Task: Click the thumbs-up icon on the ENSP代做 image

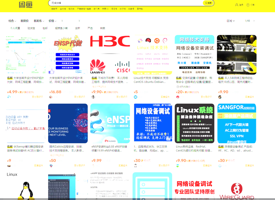Action: click(x=51, y=71)
